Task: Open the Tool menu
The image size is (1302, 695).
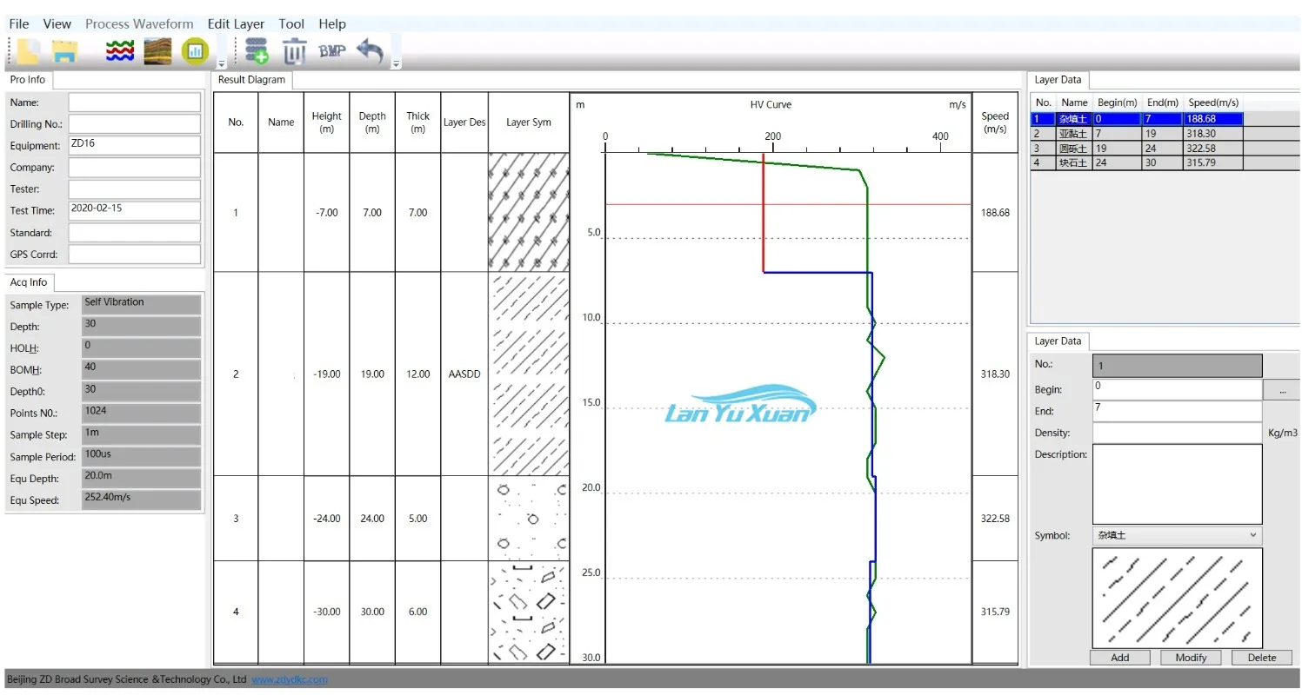Action: click(x=291, y=24)
